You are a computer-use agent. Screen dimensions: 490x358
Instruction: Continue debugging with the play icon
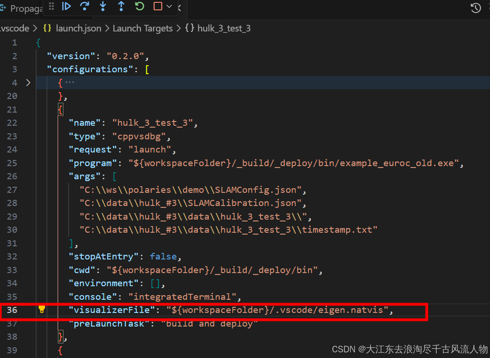(x=66, y=6)
